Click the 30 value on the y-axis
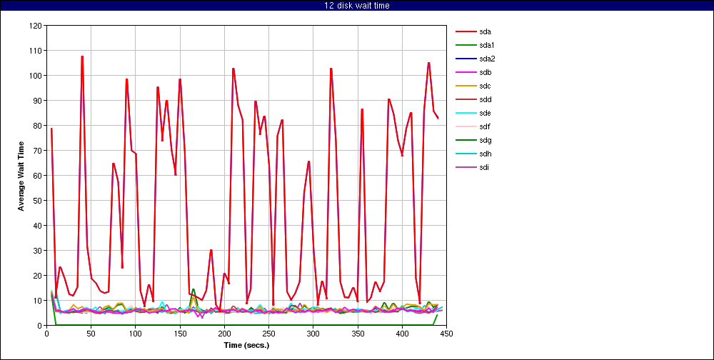The height and width of the screenshot is (360, 714). [38, 251]
